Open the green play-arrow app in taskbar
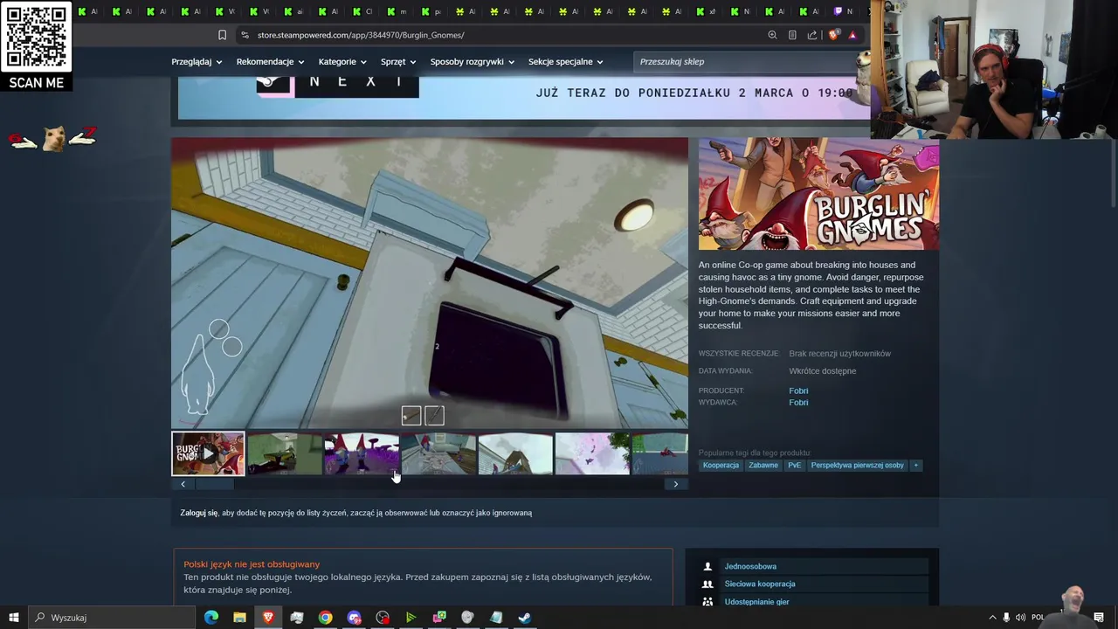Screen dimensions: 1118x629 (411, 618)
